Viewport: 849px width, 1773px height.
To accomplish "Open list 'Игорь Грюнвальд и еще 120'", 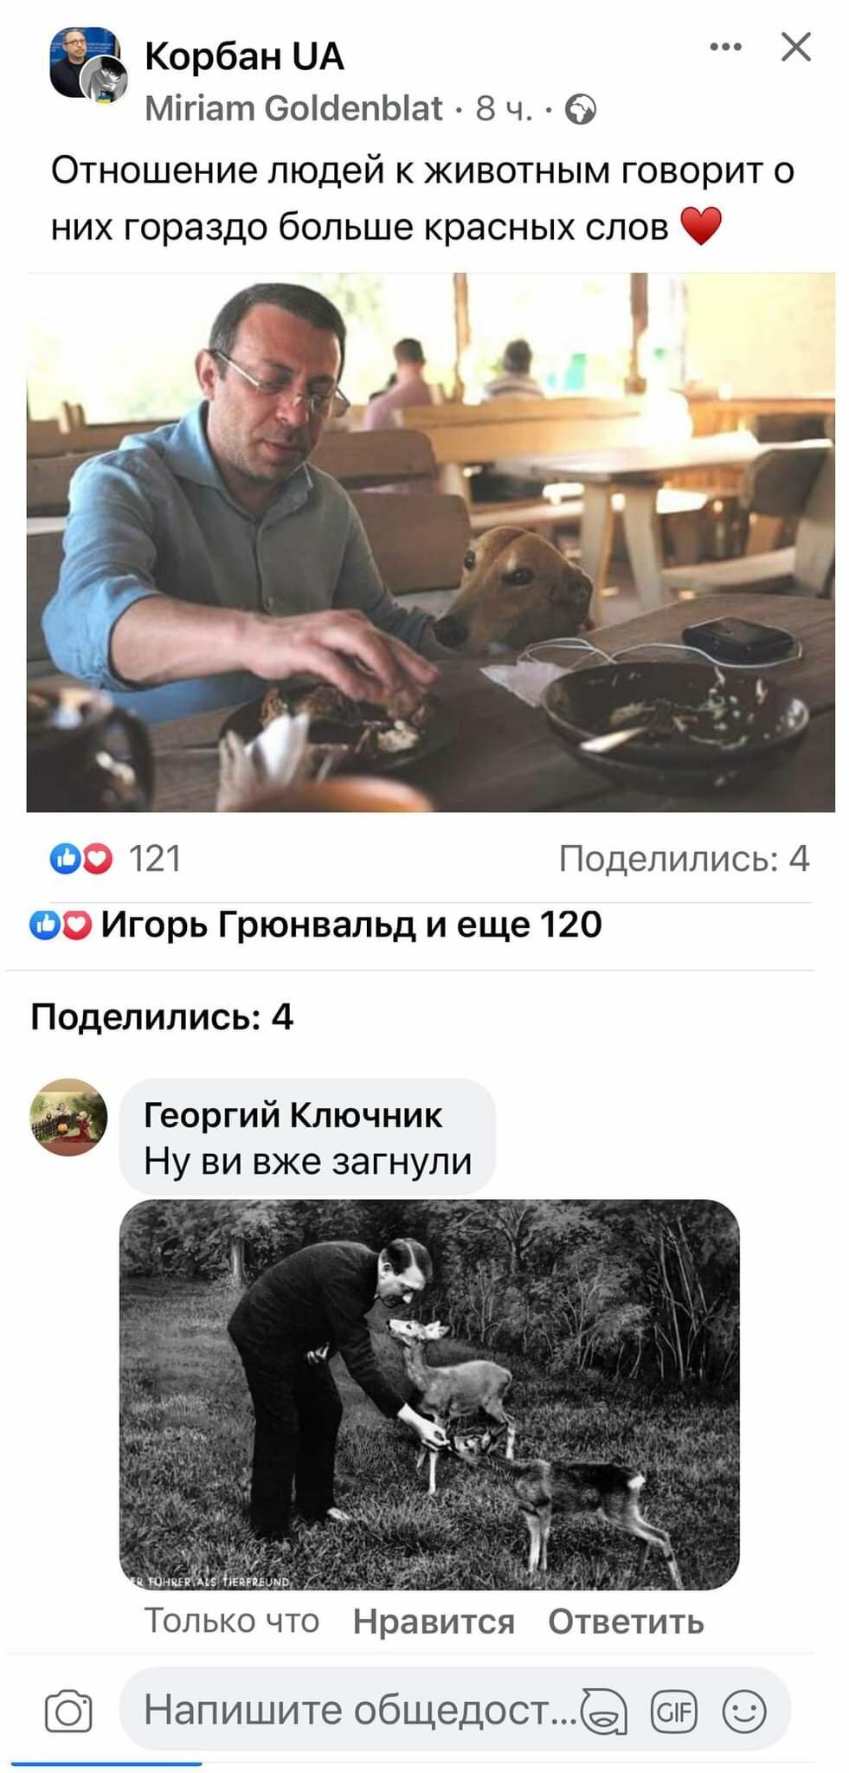I will tap(351, 925).
